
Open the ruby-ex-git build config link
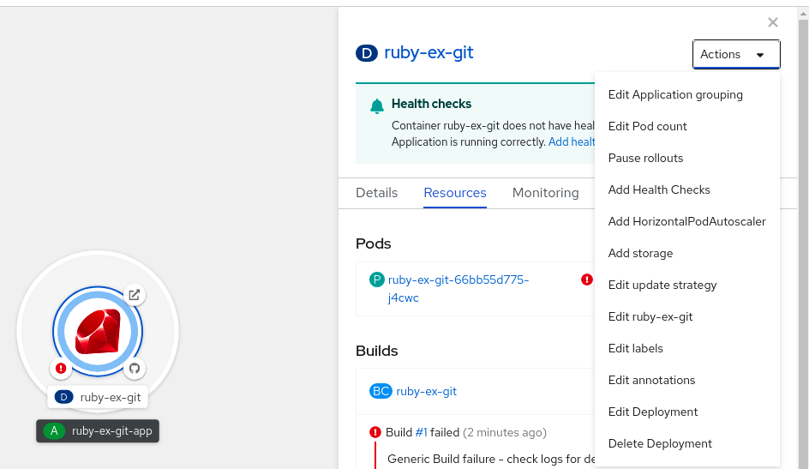pyautogui.click(x=427, y=391)
